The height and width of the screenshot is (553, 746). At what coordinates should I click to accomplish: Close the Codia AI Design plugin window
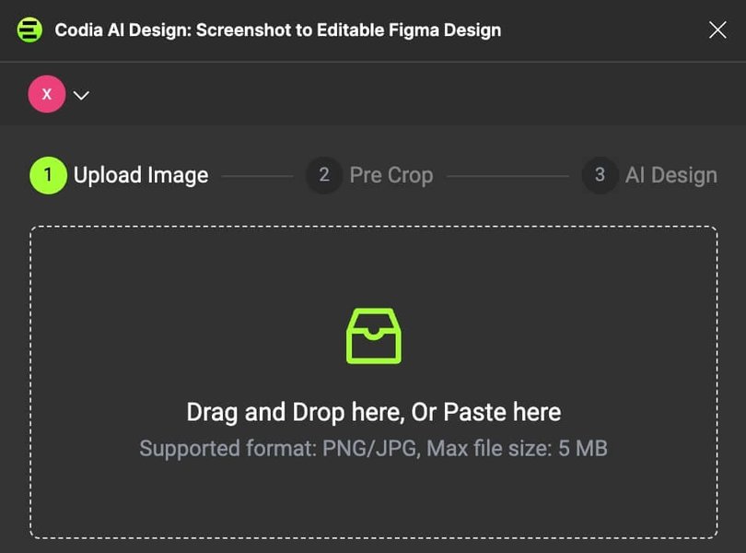[717, 29]
